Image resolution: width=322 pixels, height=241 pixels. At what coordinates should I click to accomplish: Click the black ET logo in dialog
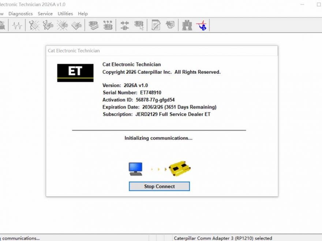[75, 73]
